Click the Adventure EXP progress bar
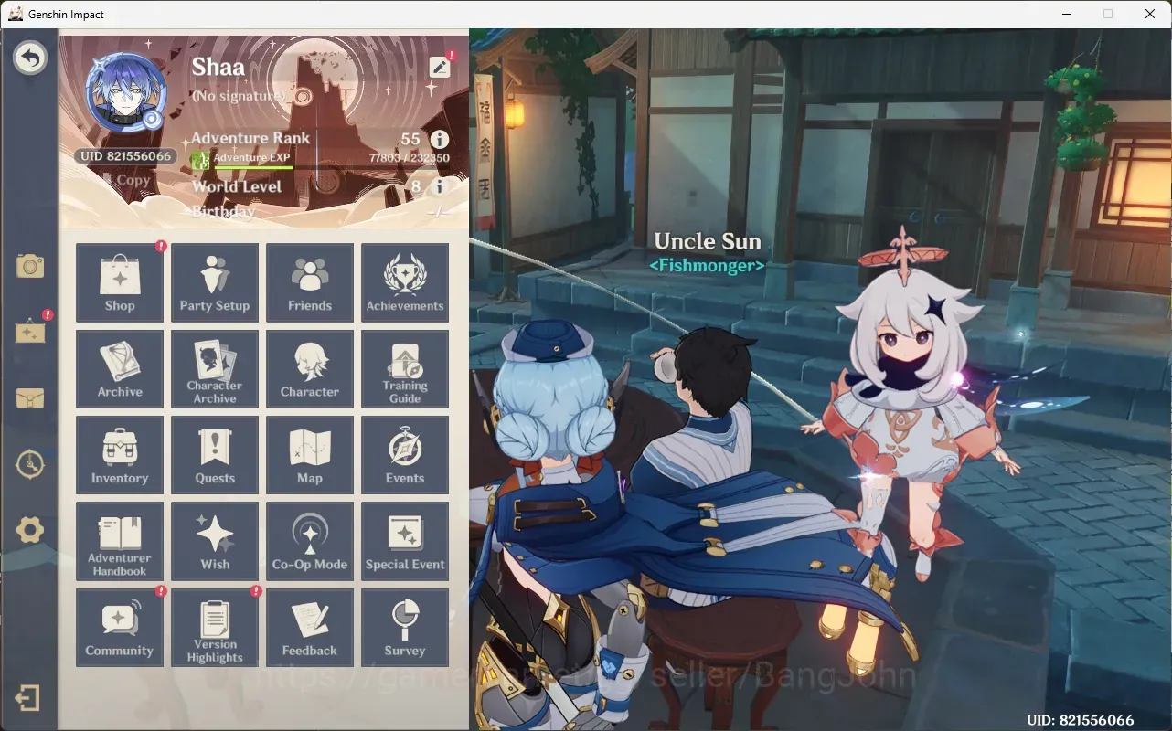The image size is (1172, 731). (253, 167)
